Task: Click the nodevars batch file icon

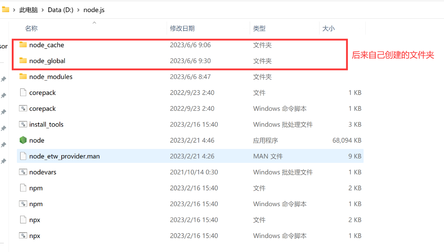Action: click(23, 172)
